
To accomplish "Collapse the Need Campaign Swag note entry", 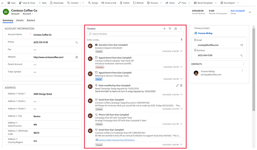I will click(181, 94).
